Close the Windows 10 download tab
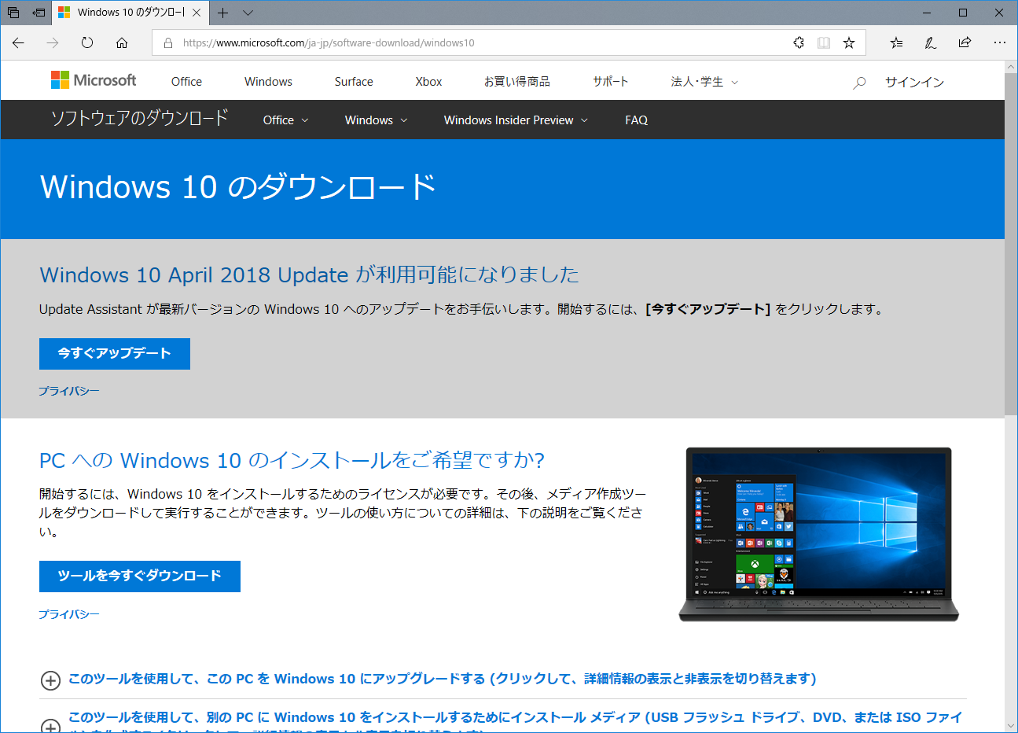 coord(197,13)
